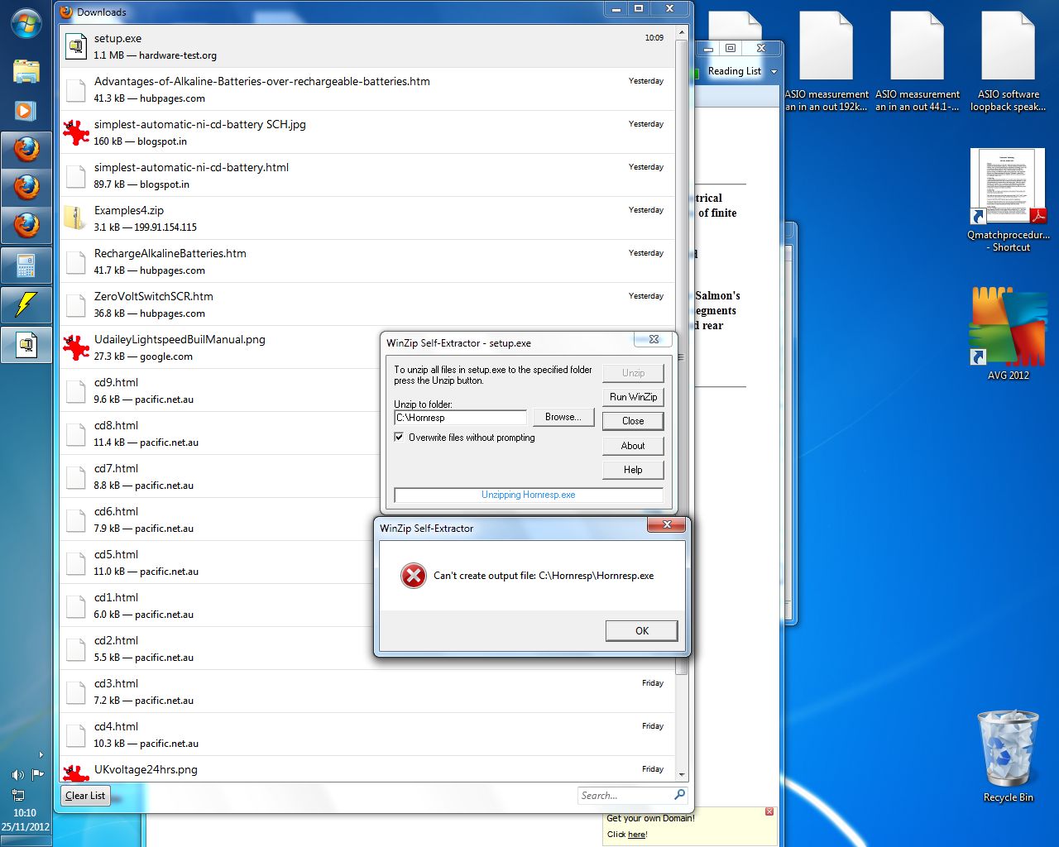
Task: Click Downloads list scrollbar up arrow
Action: click(x=682, y=33)
